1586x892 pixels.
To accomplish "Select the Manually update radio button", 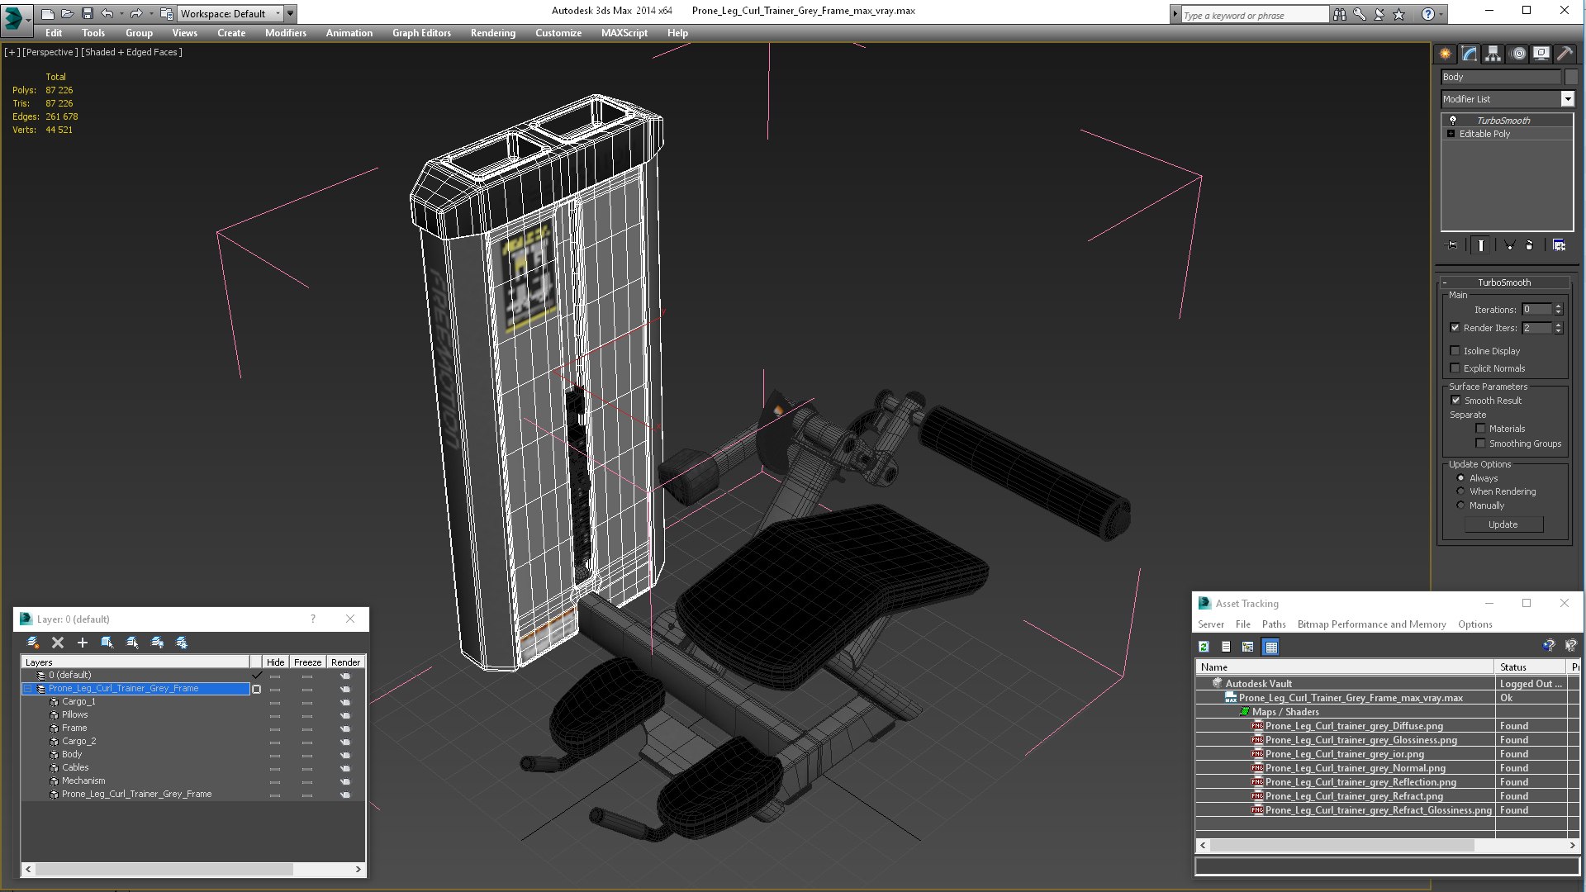I will click(1460, 505).
